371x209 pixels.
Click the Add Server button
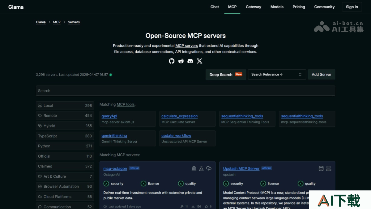322,75
